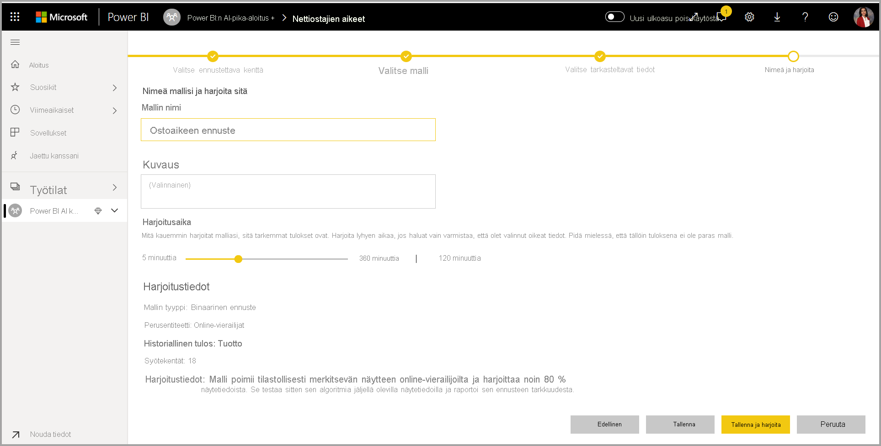Click the Tallenna button
881x446 pixels.
680,425
